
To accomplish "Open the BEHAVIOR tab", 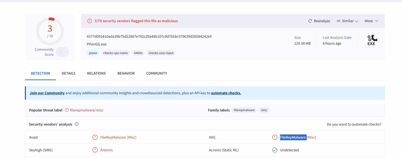I will pyautogui.click(x=126, y=73).
